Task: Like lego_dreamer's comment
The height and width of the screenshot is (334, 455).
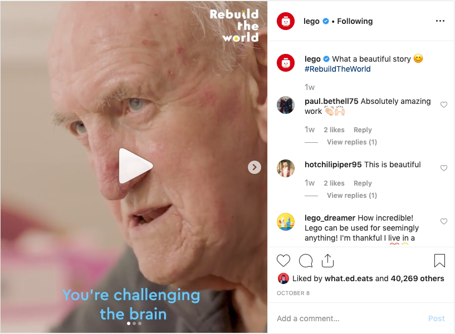Action: 444,221
